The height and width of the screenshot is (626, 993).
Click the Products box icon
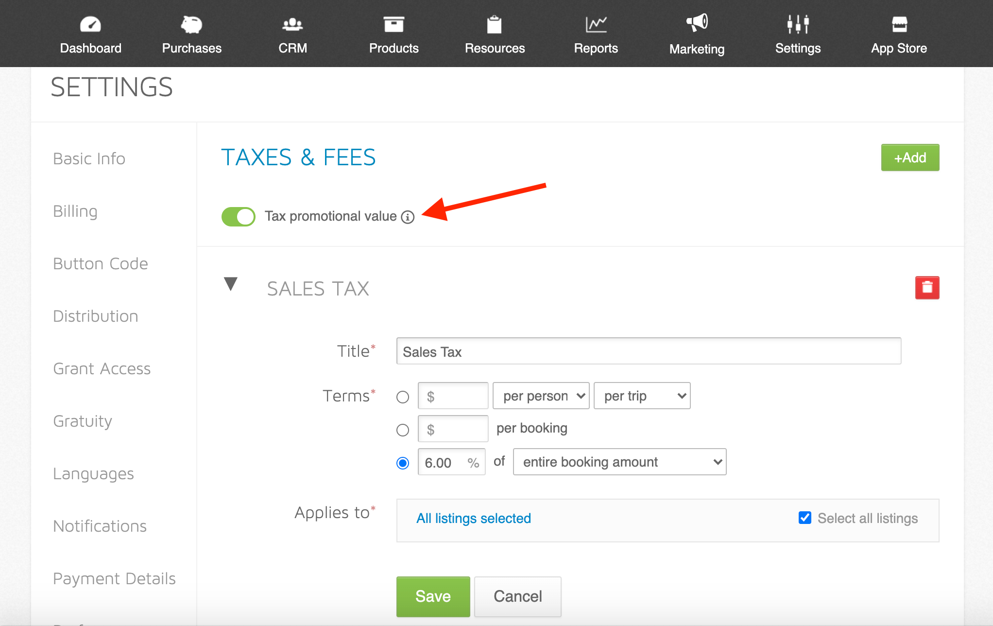394,24
